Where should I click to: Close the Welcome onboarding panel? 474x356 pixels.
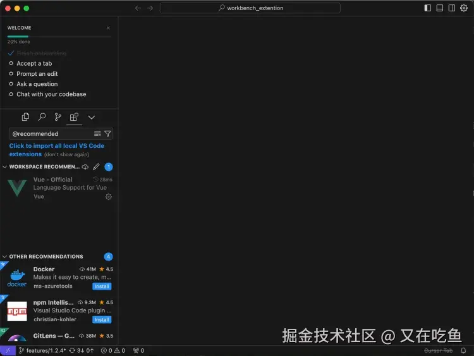point(108,28)
